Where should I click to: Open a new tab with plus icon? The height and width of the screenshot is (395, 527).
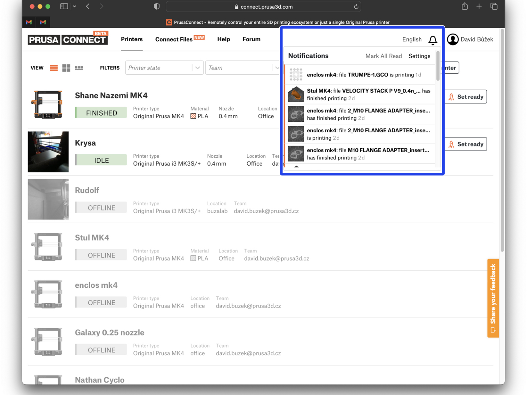pyautogui.click(x=479, y=6)
